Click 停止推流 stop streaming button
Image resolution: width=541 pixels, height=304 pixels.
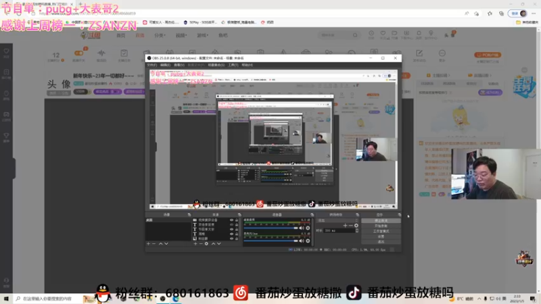pyautogui.click(x=381, y=221)
